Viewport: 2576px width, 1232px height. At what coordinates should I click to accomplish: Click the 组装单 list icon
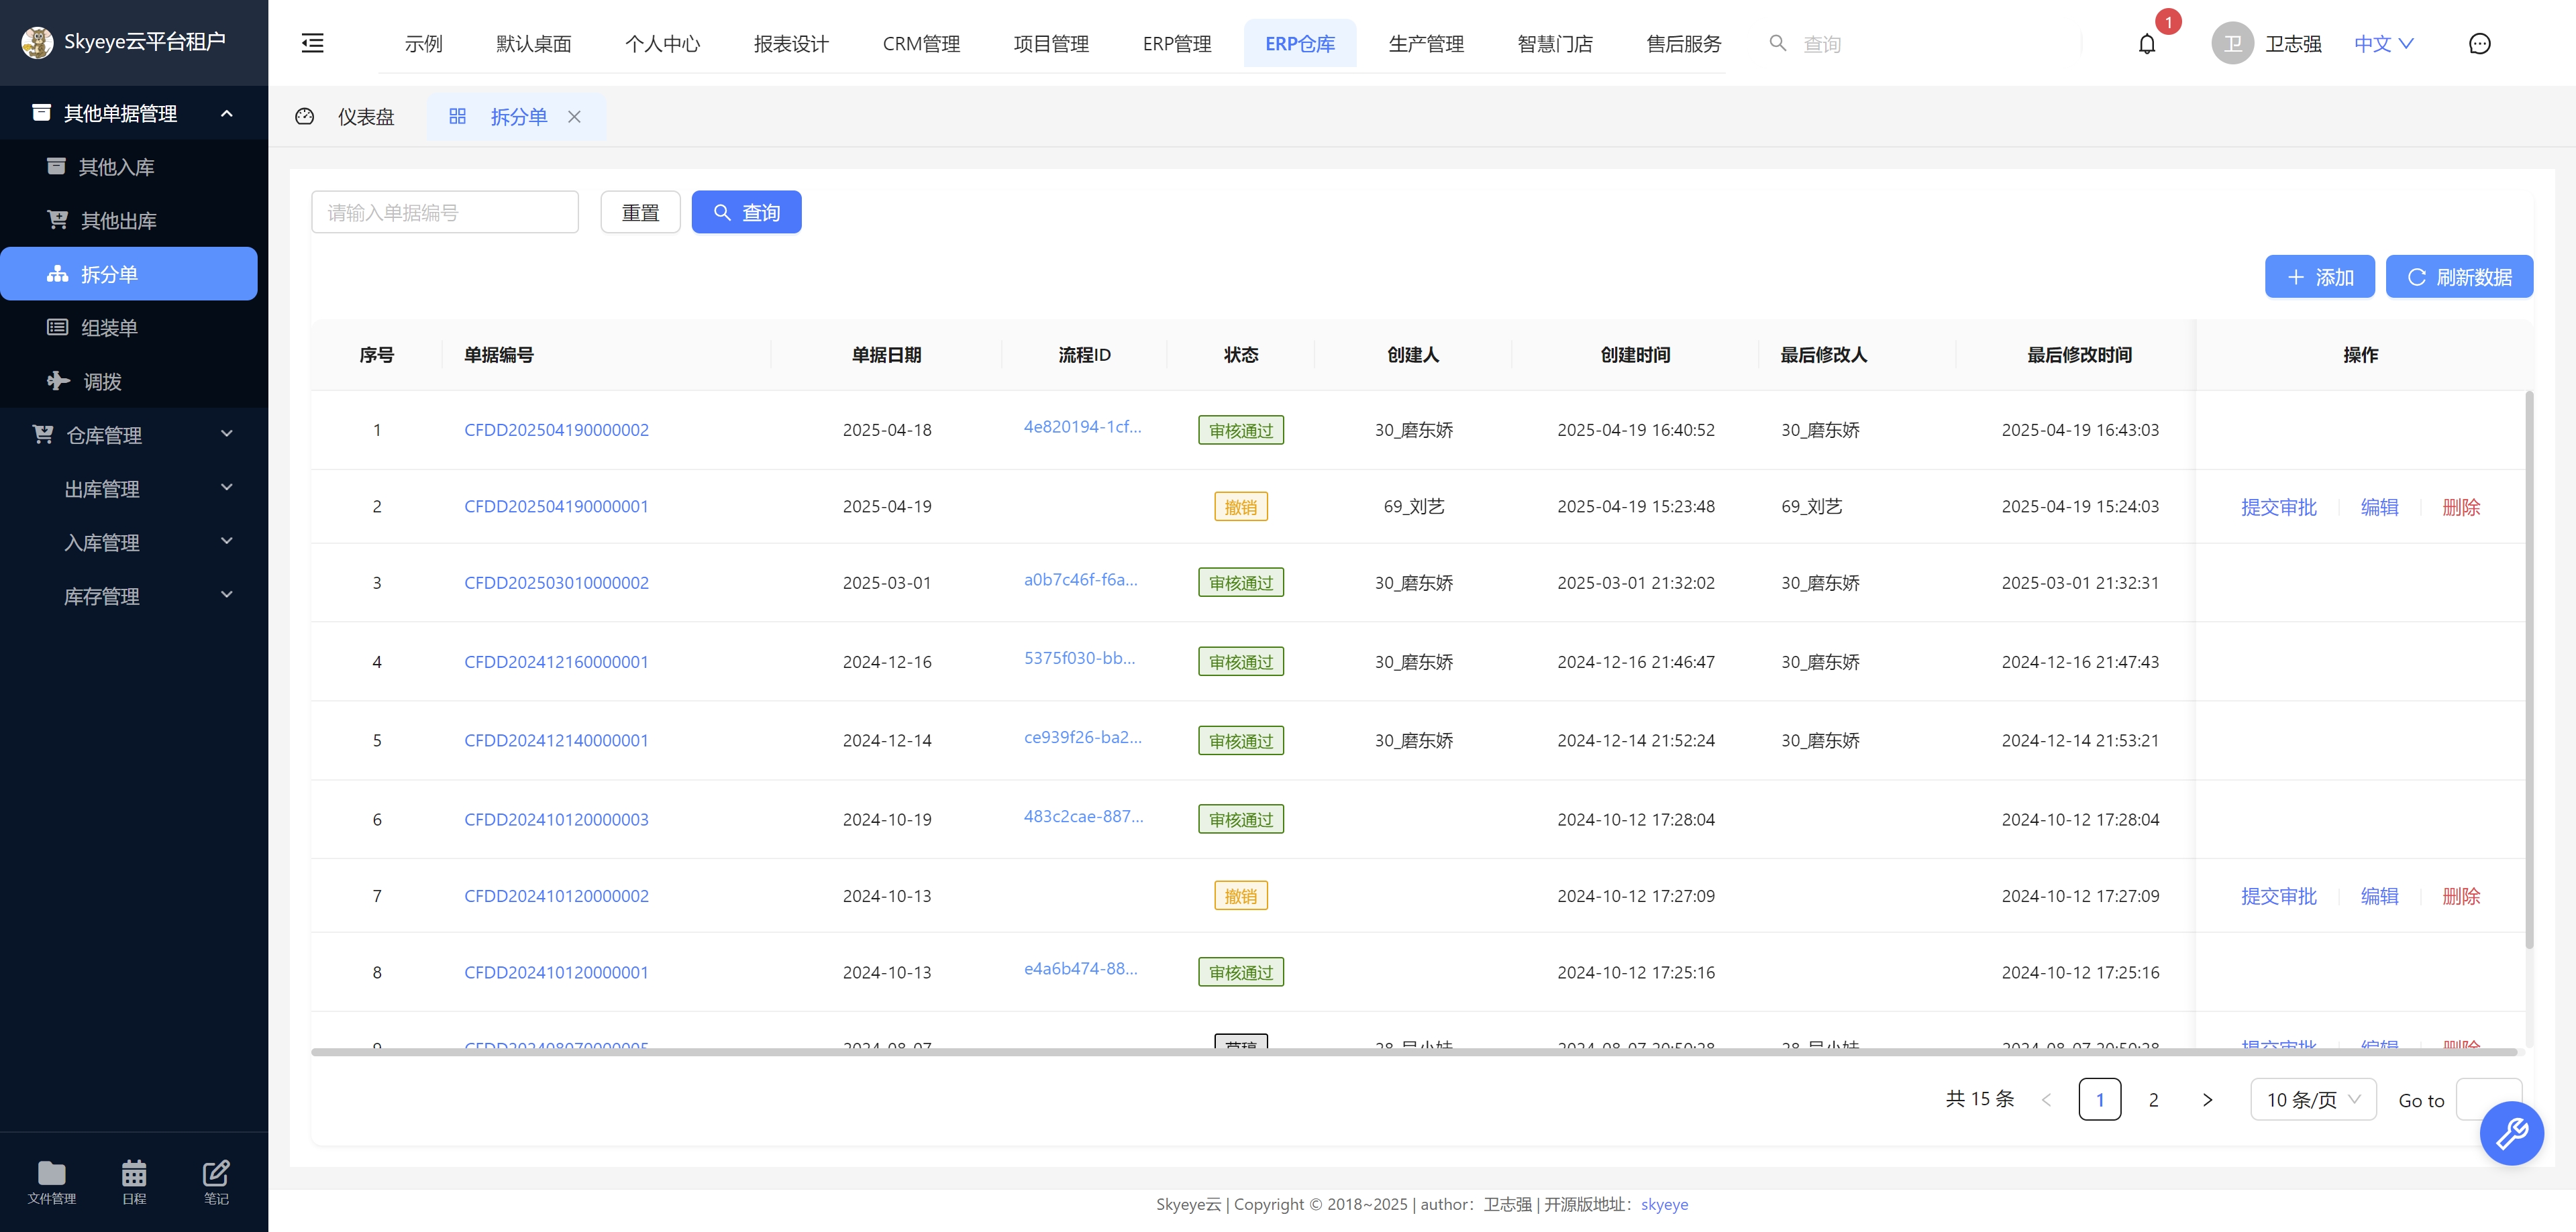(x=57, y=327)
